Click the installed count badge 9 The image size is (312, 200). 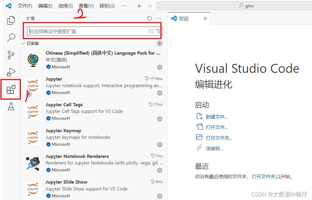pyautogui.click(x=159, y=44)
